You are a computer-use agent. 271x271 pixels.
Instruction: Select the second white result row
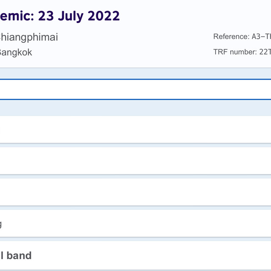(135, 160)
